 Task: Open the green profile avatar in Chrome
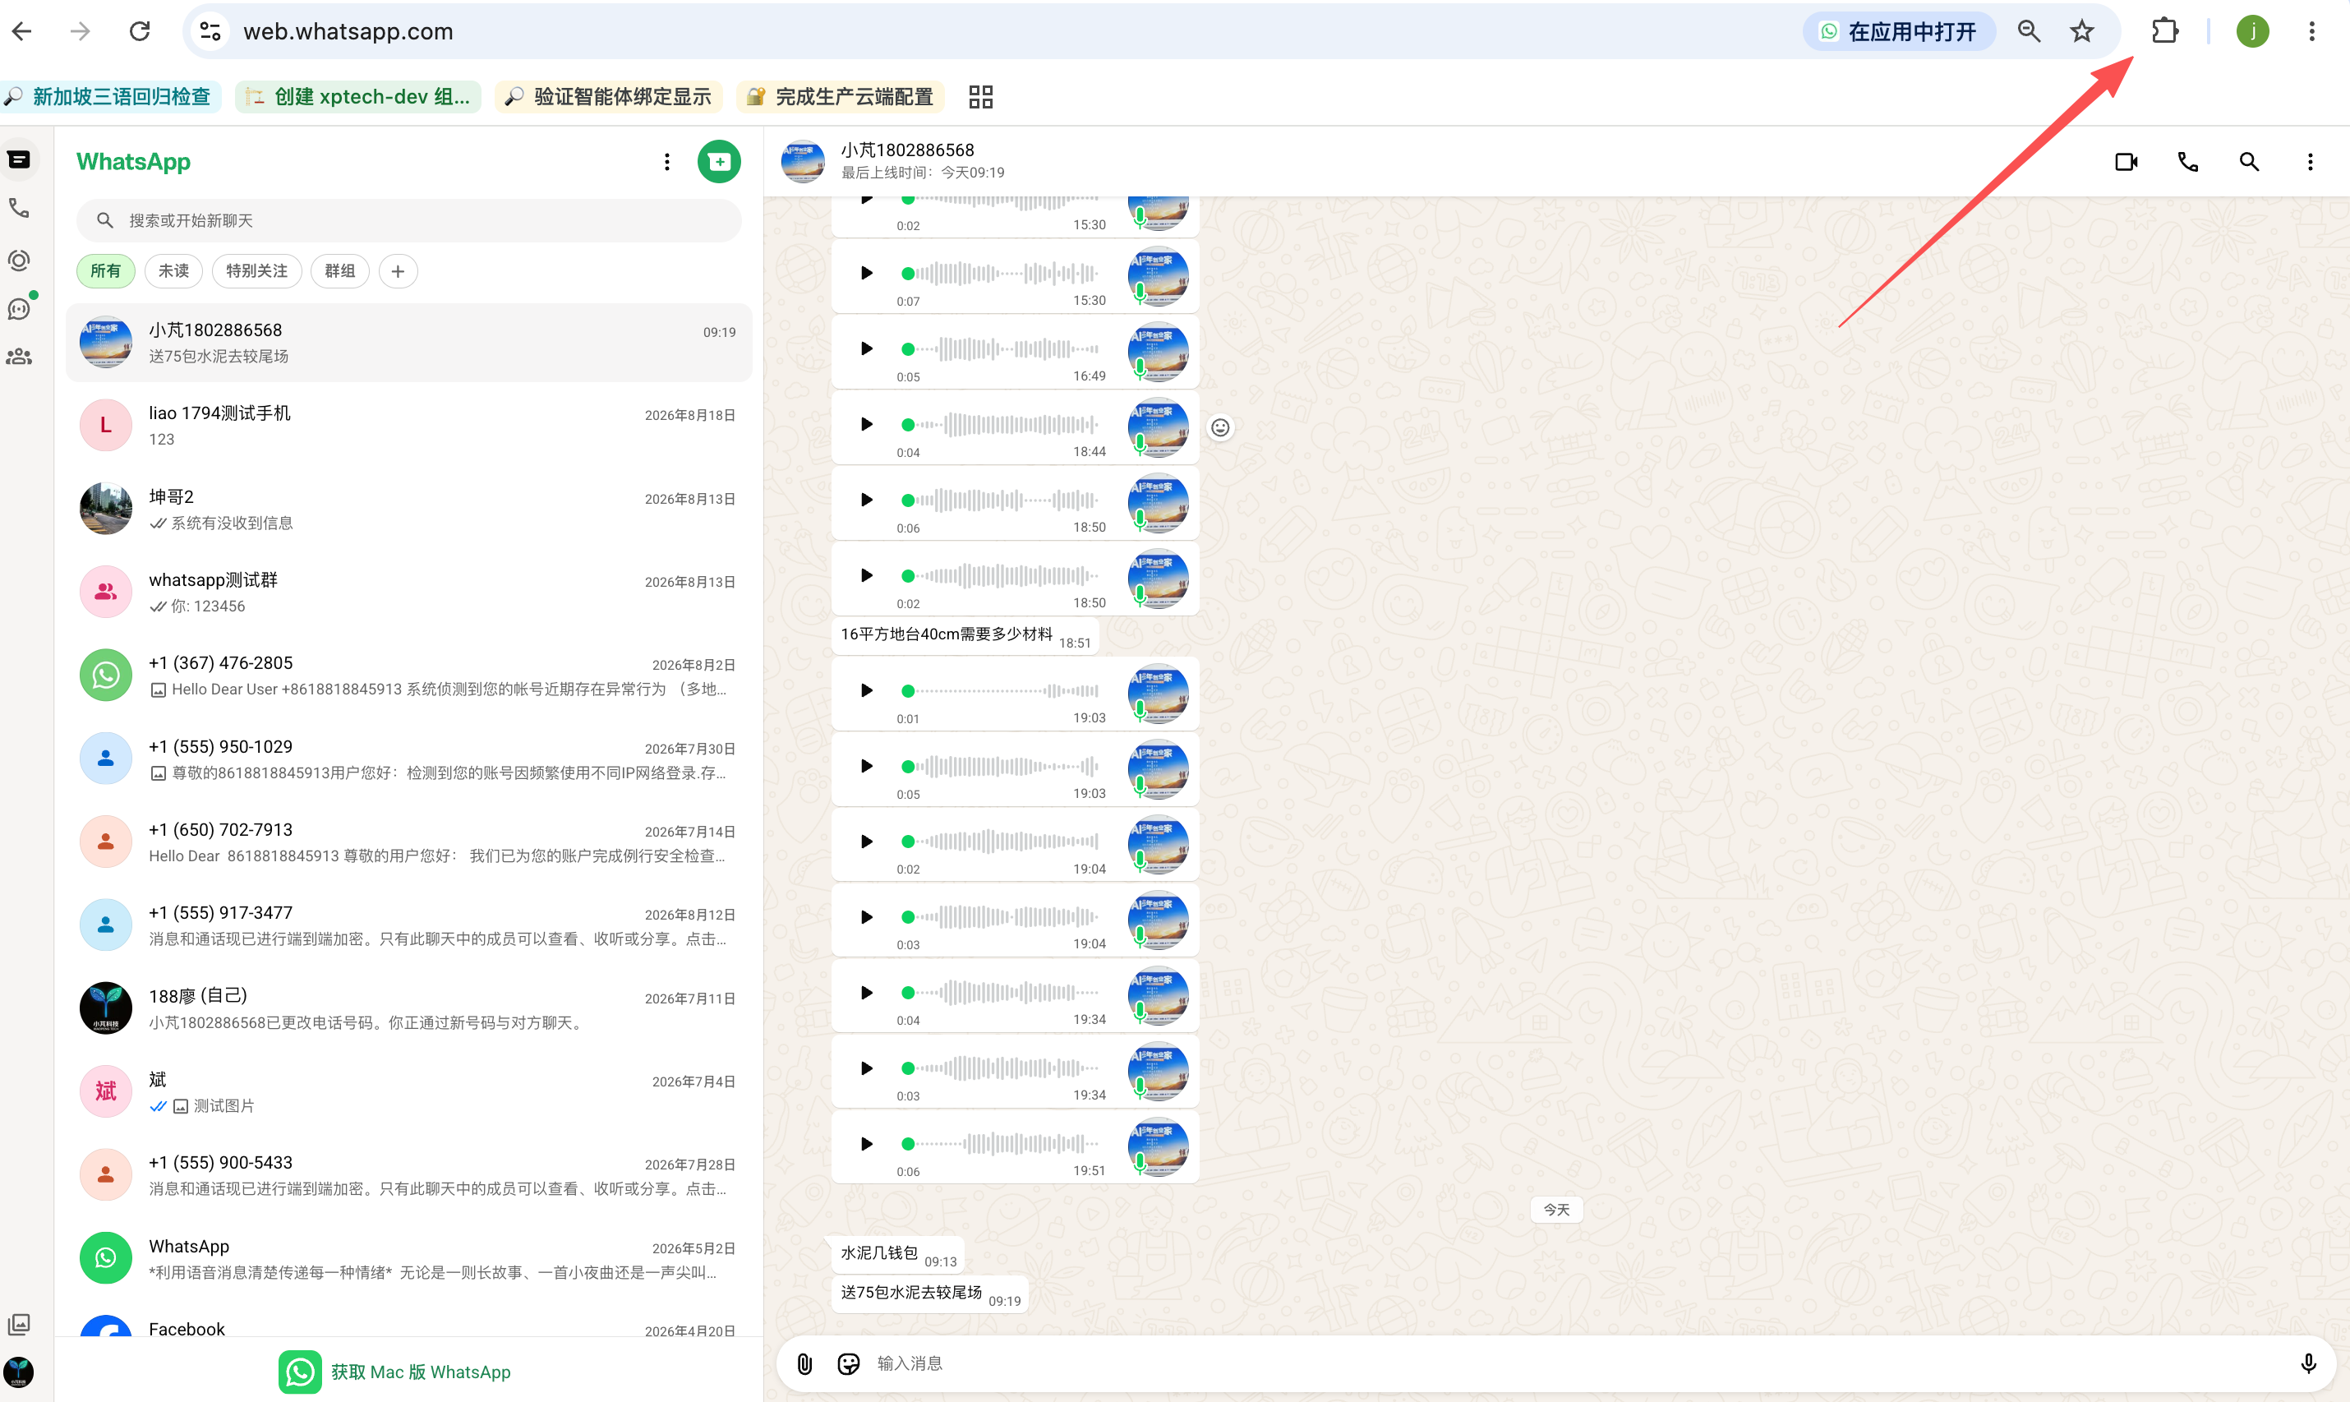coord(2251,31)
